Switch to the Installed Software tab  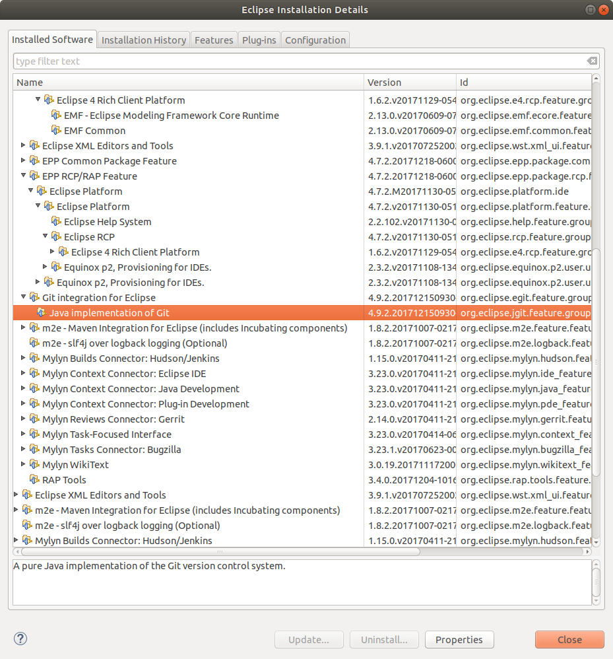tap(53, 40)
